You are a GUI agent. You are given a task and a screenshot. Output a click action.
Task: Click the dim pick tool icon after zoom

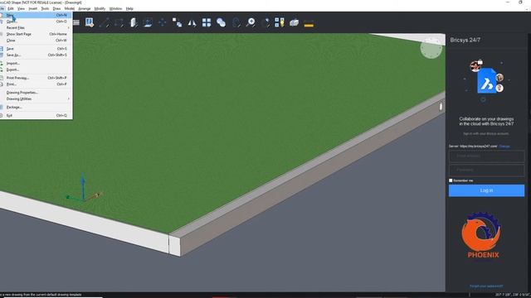(265, 22)
